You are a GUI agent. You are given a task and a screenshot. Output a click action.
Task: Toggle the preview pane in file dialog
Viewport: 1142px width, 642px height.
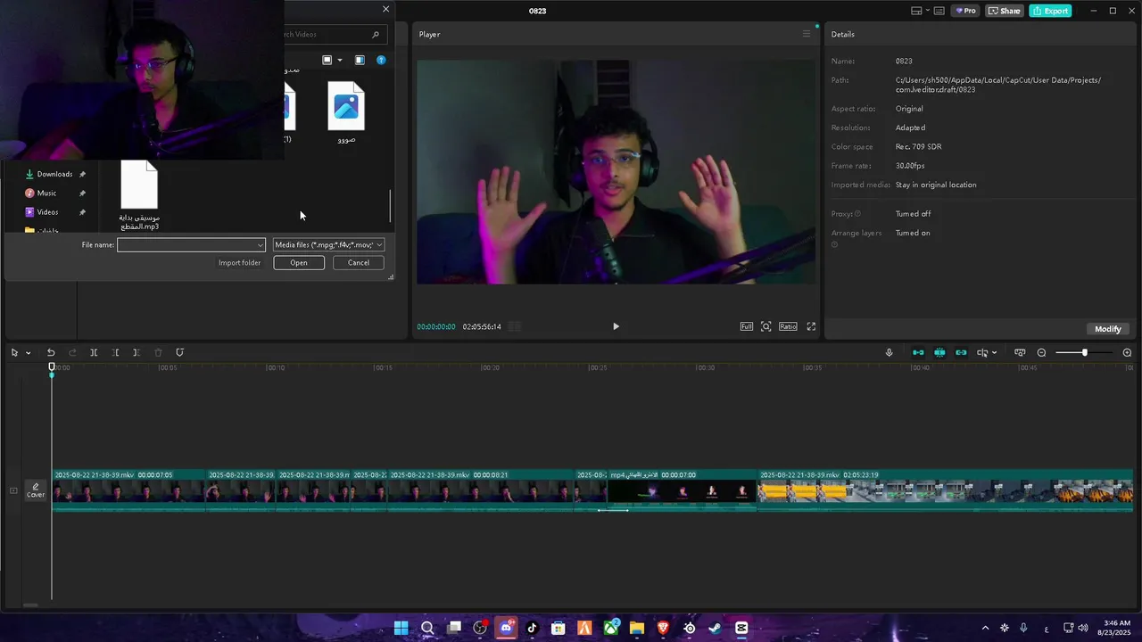[x=360, y=61]
